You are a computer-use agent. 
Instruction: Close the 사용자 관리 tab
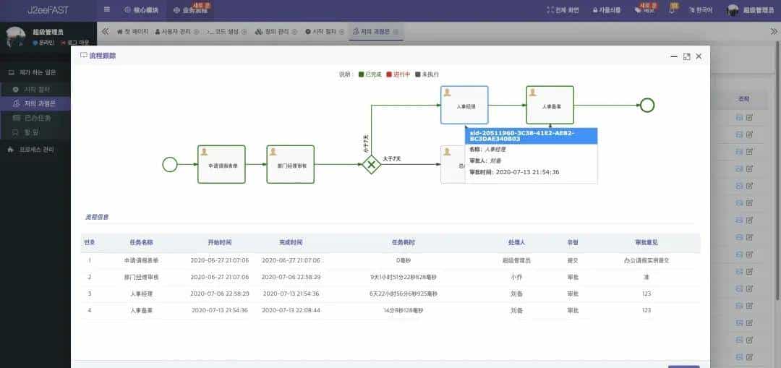click(x=196, y=31)
